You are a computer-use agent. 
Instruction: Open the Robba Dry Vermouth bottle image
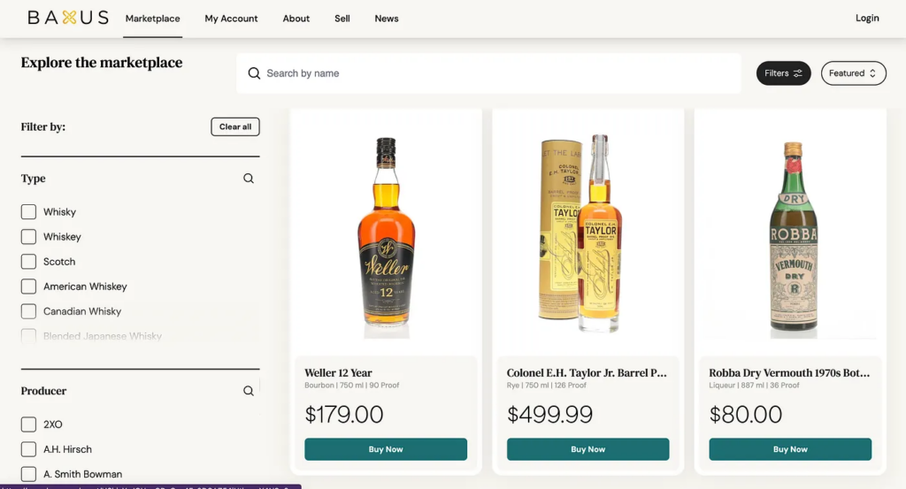click(790, 236)
